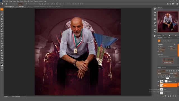Select the Rectangle shape tool
Viewport: 179px width, 101px height.
click(2, 53)
